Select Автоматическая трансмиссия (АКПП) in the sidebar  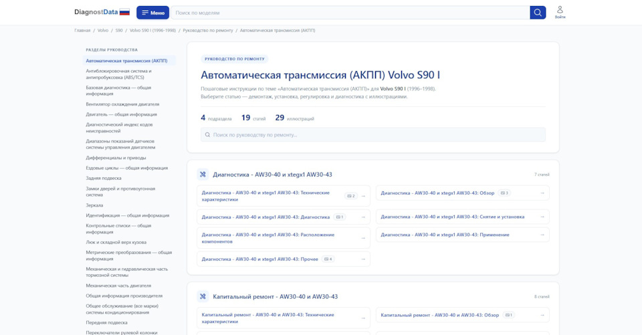129,61
